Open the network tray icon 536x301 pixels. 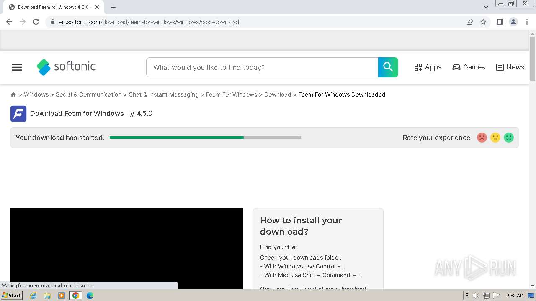[486, 296]
